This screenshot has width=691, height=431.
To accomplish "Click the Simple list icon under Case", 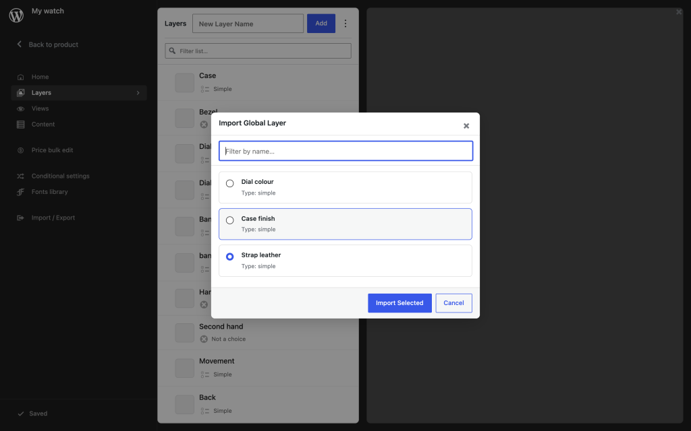I will pos(205,90).
